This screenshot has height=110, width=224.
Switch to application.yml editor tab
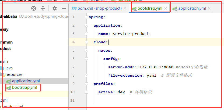tap(192, 8)
